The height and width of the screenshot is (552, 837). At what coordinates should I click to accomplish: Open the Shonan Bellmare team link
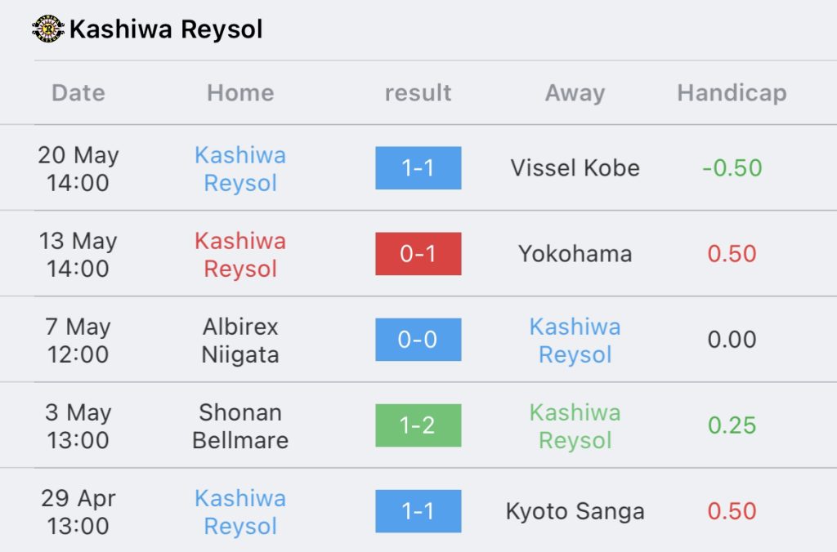tap(240, 426)
